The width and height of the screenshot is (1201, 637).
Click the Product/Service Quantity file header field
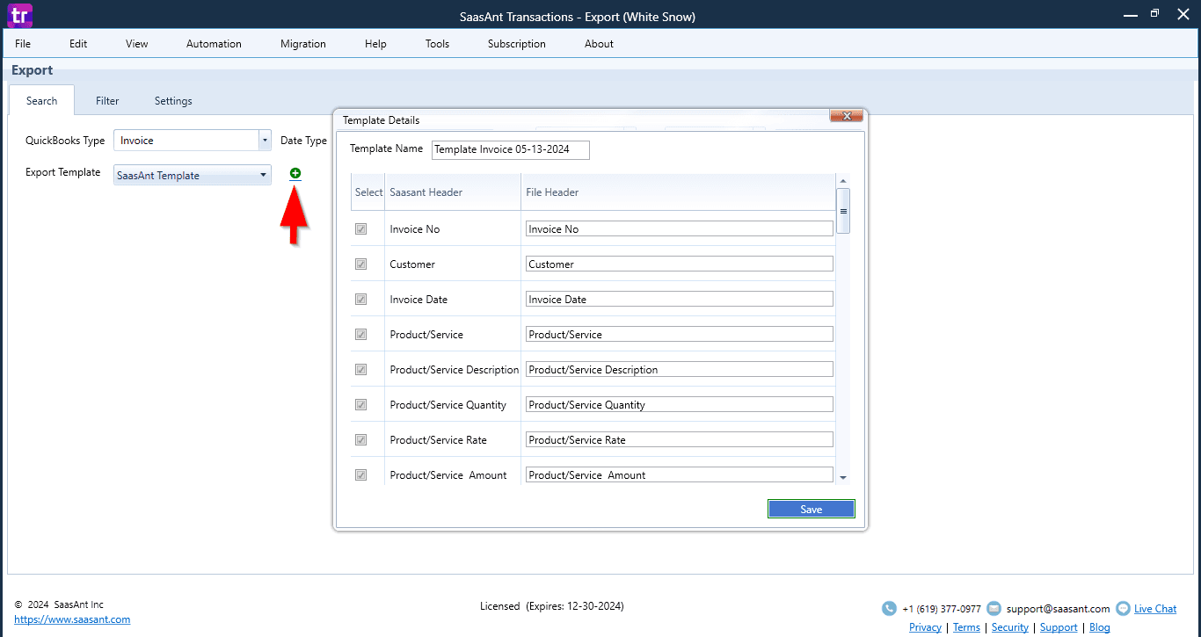pos(679,404)
